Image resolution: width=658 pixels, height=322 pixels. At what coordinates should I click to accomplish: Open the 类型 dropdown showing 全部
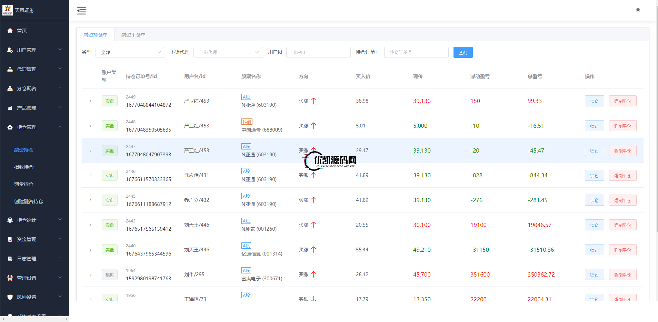click(x=130, y=52)
